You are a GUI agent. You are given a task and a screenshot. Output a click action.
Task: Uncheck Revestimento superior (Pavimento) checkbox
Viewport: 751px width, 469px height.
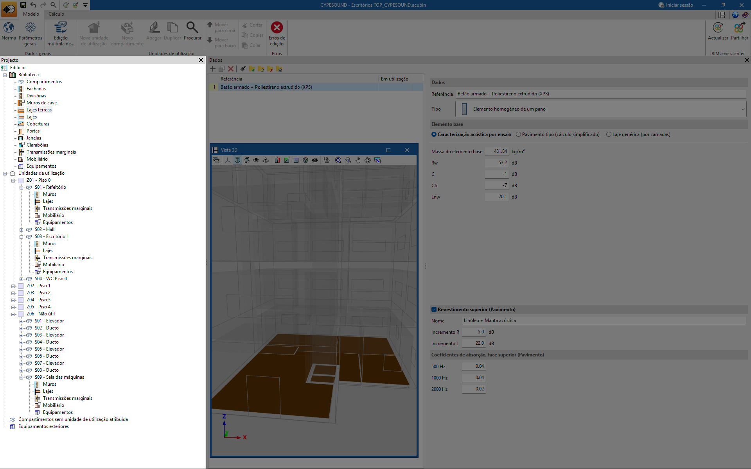tap(434, 310)
